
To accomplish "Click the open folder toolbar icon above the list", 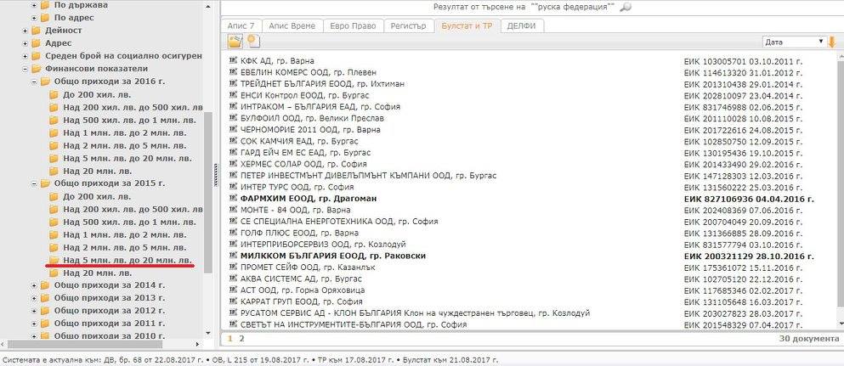I will coord(235,42).
